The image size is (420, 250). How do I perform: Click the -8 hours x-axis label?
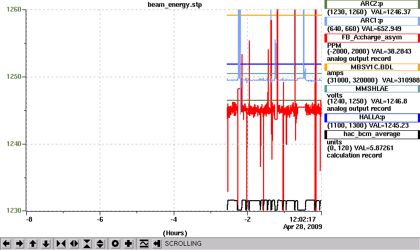[x=29, y=220]
